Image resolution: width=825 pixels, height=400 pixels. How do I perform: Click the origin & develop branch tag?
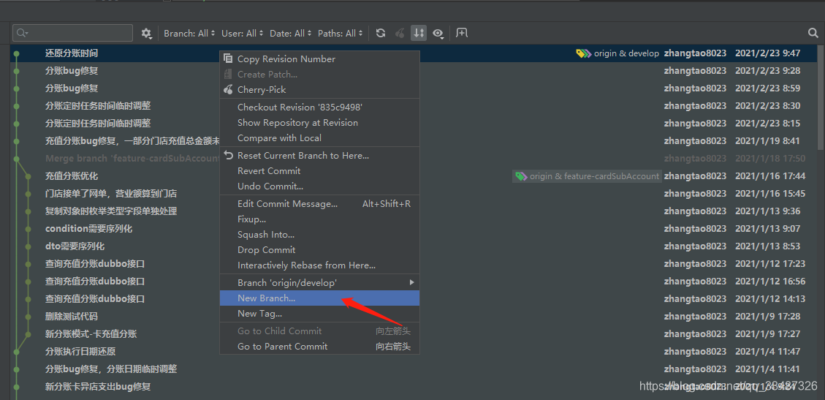[x=617, y=53]
